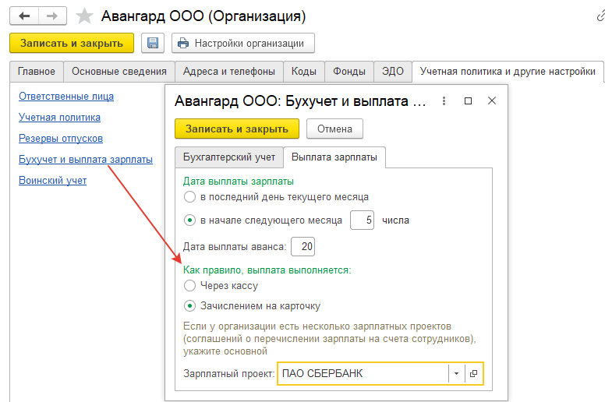Add organization to favorites with star
This screenshot has height=402, width=605.
86,16
